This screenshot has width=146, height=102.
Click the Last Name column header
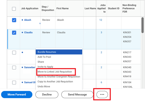90,9
